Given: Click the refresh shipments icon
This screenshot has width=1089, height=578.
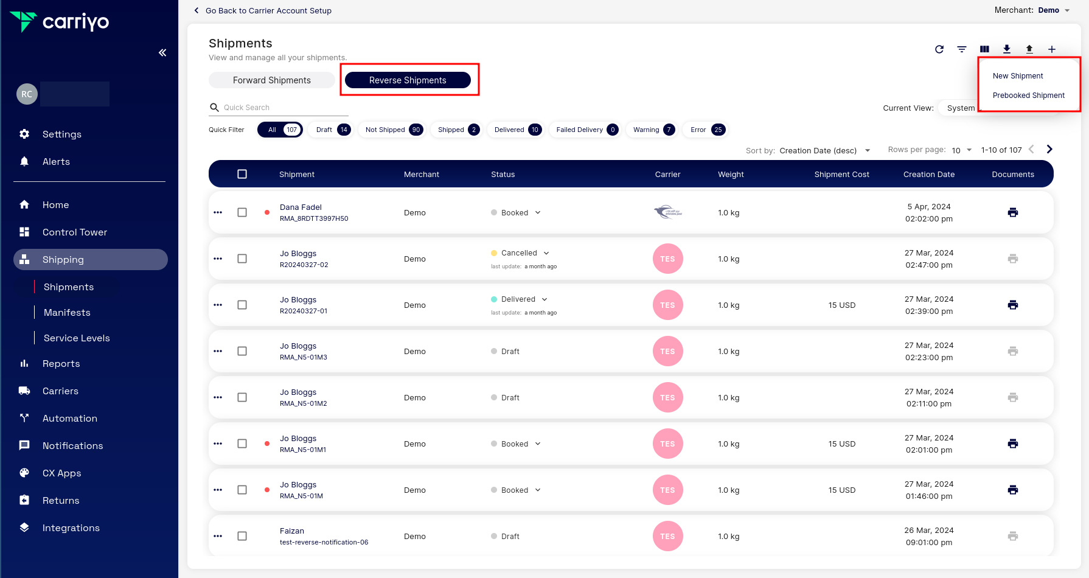Looking at the screenshot, I should (939, 49).
